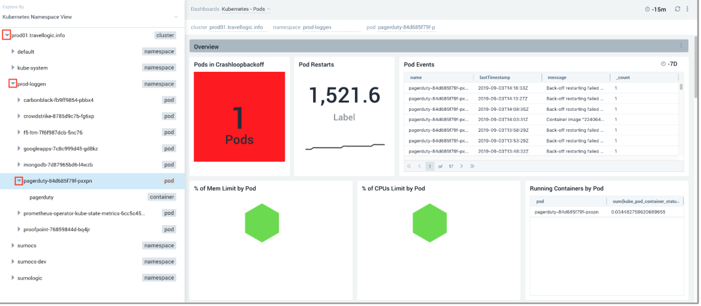
Task: Click the page number field in Pod Events
Action: 430,166
